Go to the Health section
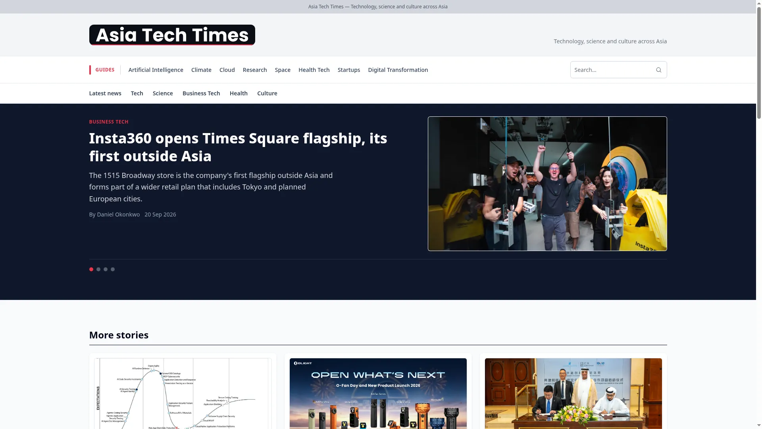The image size is (762, 429). click(239, 93)
